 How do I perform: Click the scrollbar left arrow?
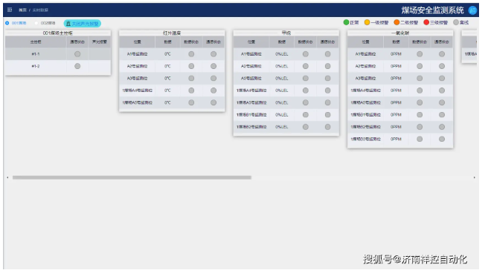pos(7,177)
